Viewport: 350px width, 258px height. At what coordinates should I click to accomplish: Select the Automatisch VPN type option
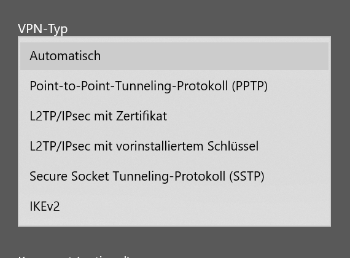(174, 56)
